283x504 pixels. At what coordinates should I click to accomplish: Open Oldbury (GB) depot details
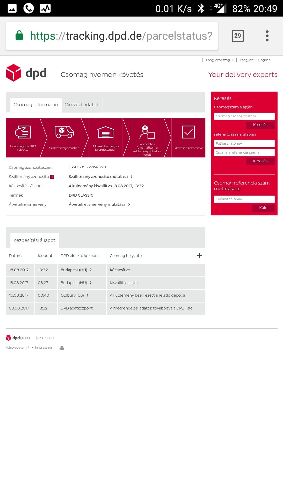pos(74,295)
